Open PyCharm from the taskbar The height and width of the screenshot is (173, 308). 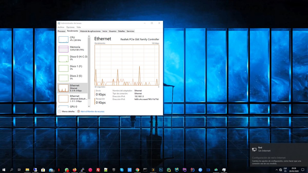pyautogui.click(x=169, y=170)
